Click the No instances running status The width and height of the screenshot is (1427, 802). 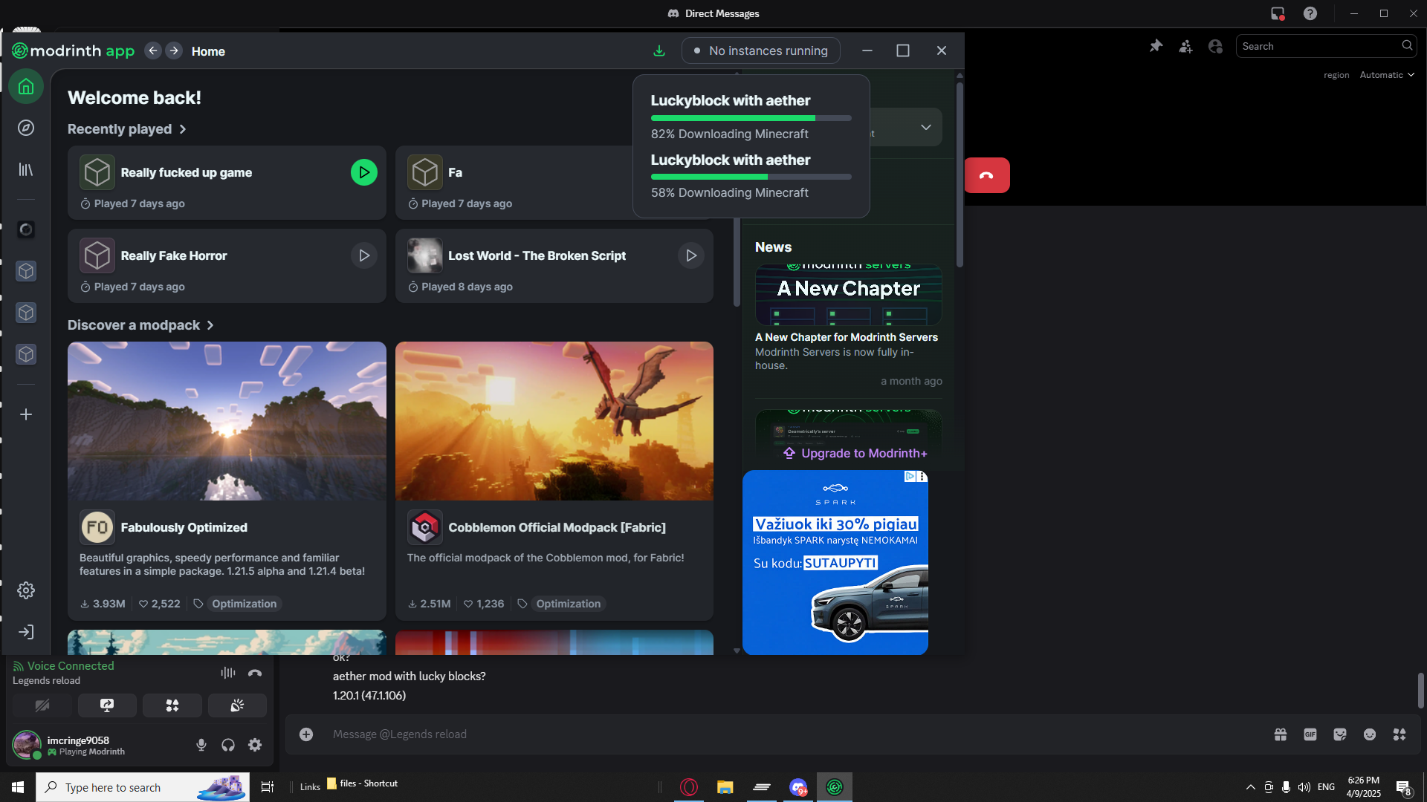tap(761, 50)
